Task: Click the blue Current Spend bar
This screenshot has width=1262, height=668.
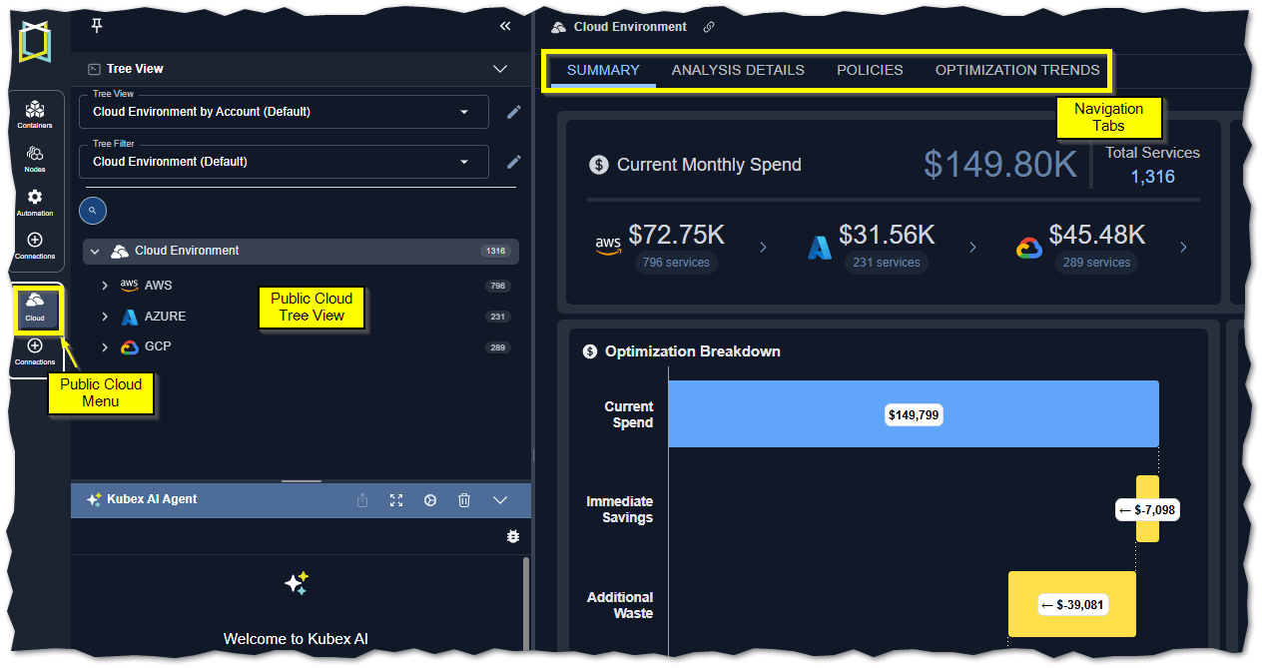Action: (914, 413)
